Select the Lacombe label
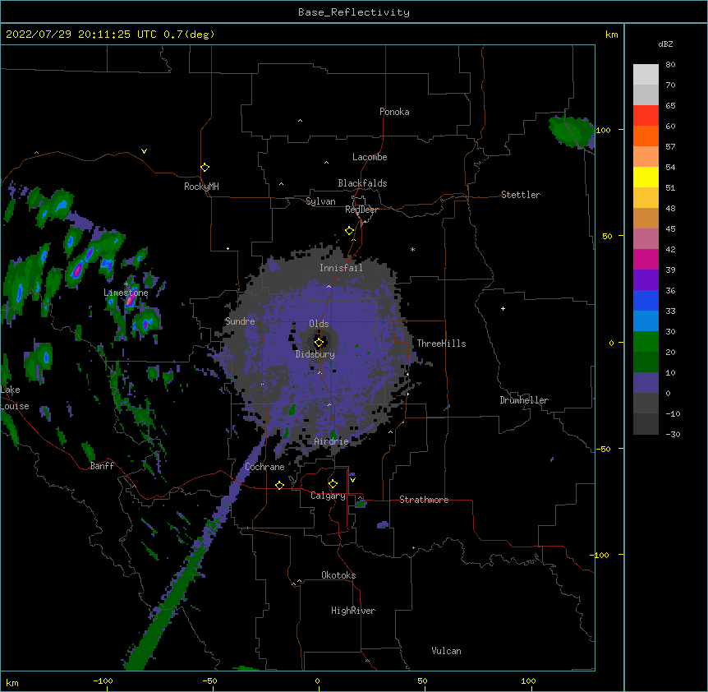Image resolution: width=708 pixels, height=692 pixels. (x=370, y=157)
